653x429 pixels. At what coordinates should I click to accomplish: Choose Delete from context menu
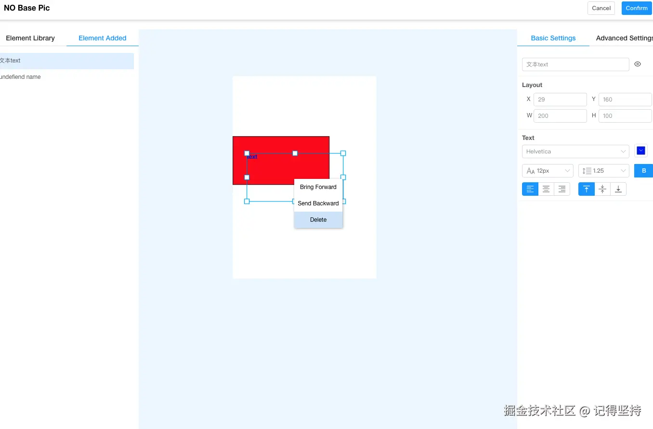[x=318, y=220]
